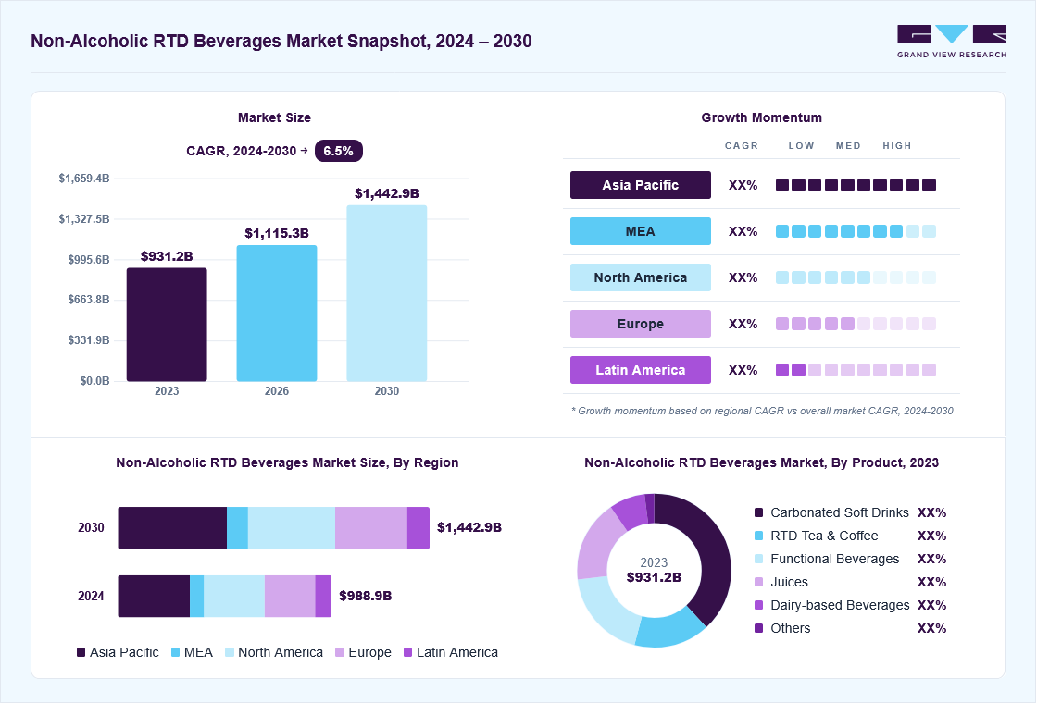Click the $0.0B axis value

coord(94,381)
